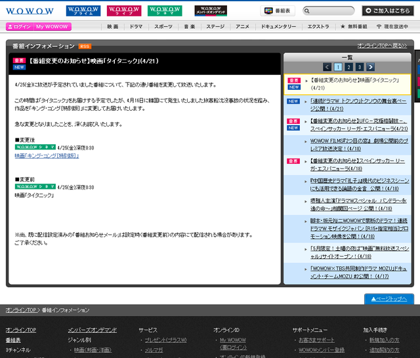Click the red 重要 badge in article header

tap(19, 60)
